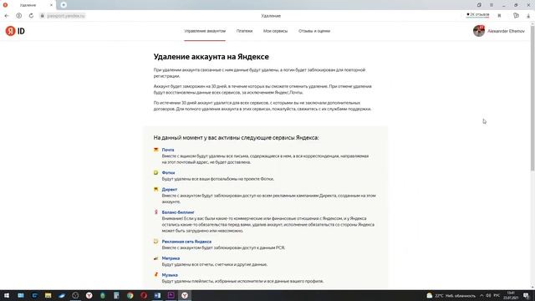The height and width of the screenshot is (301, 535).
Task: Open a new tab with the plus button
Action: pyautogui.click(x=64, y=5)
